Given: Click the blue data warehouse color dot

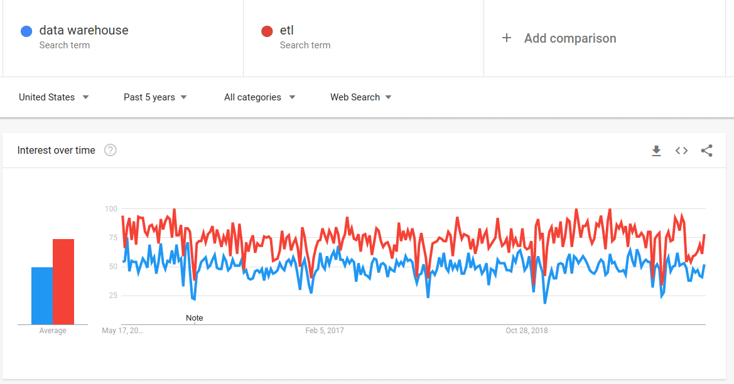Looking at the screenshot, I should click(x=26, y=31).
